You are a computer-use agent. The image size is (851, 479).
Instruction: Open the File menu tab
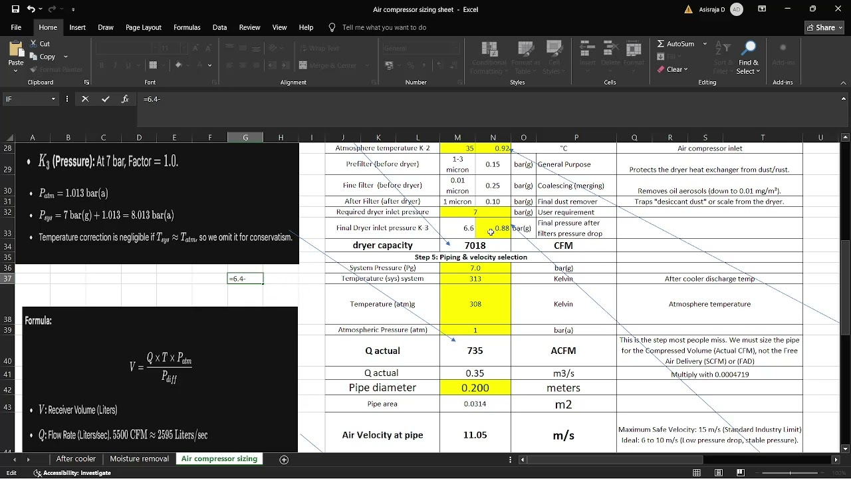(x=16, y=27)
